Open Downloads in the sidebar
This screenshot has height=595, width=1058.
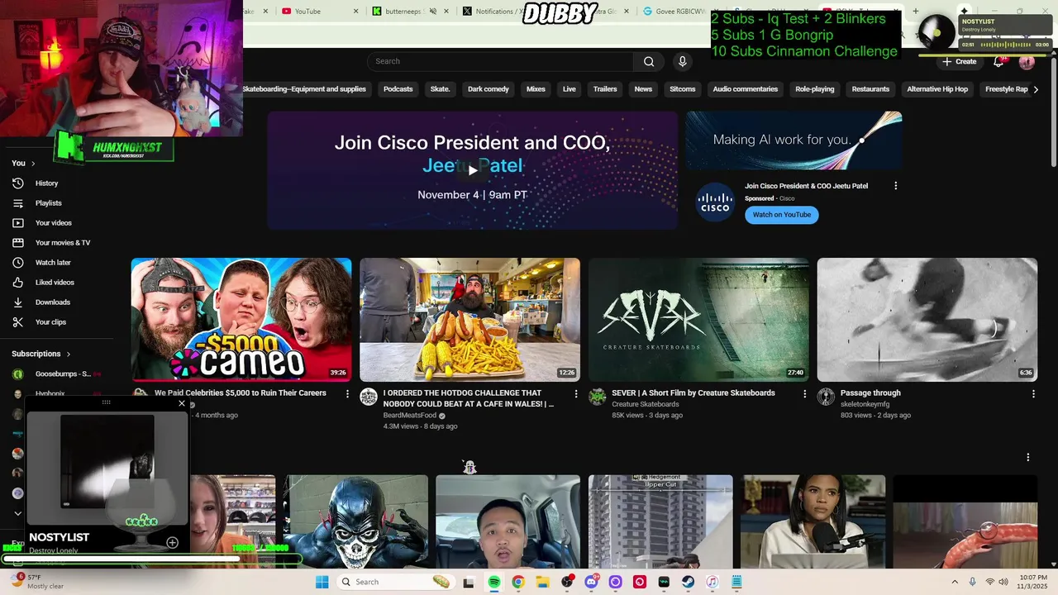click(x=52, y=302)
